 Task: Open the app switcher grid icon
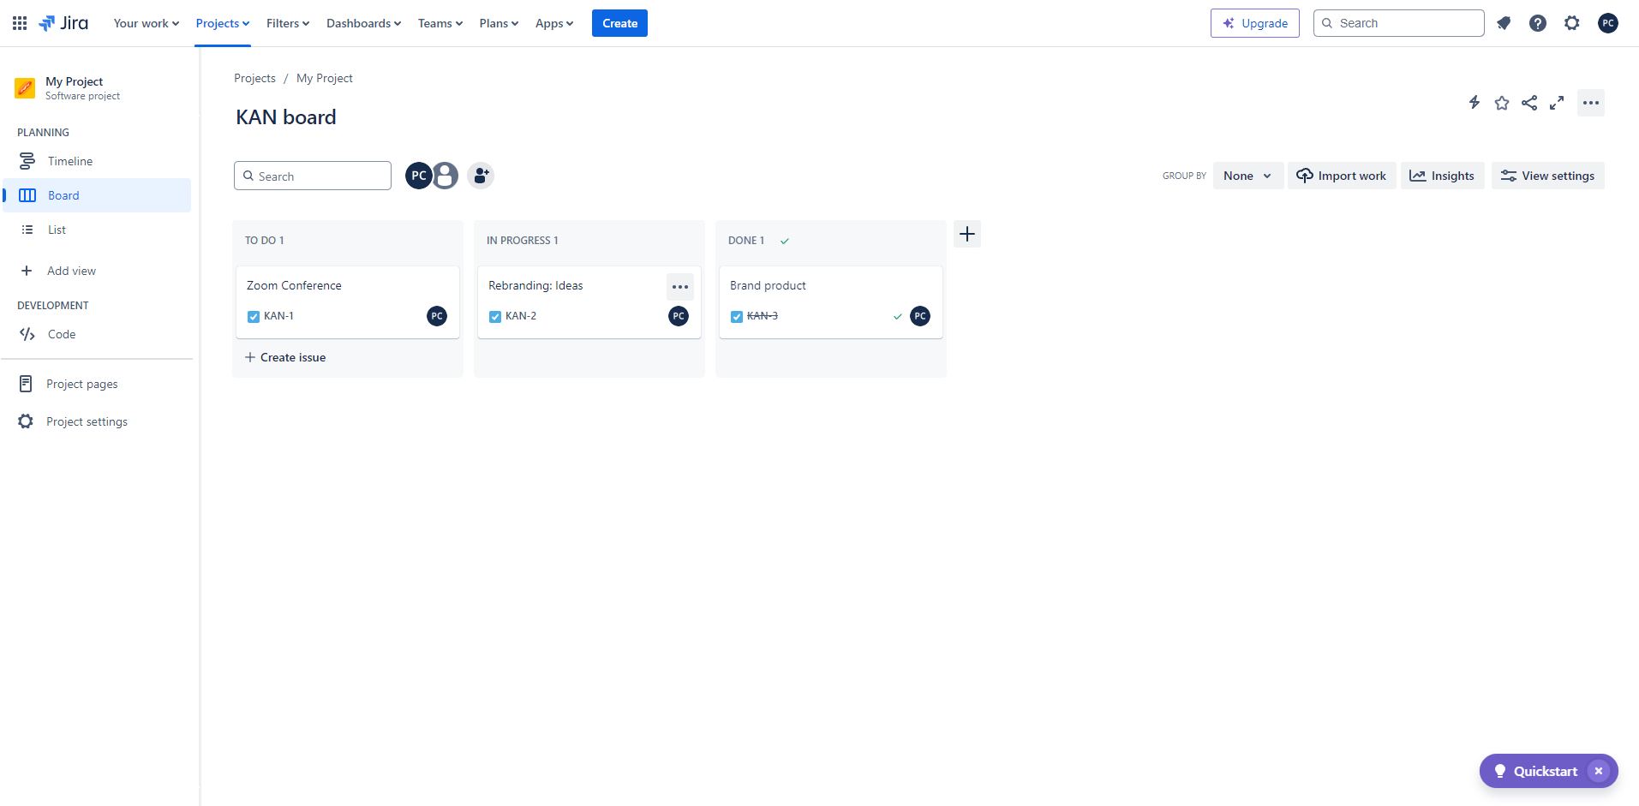(x=20, y=23)
